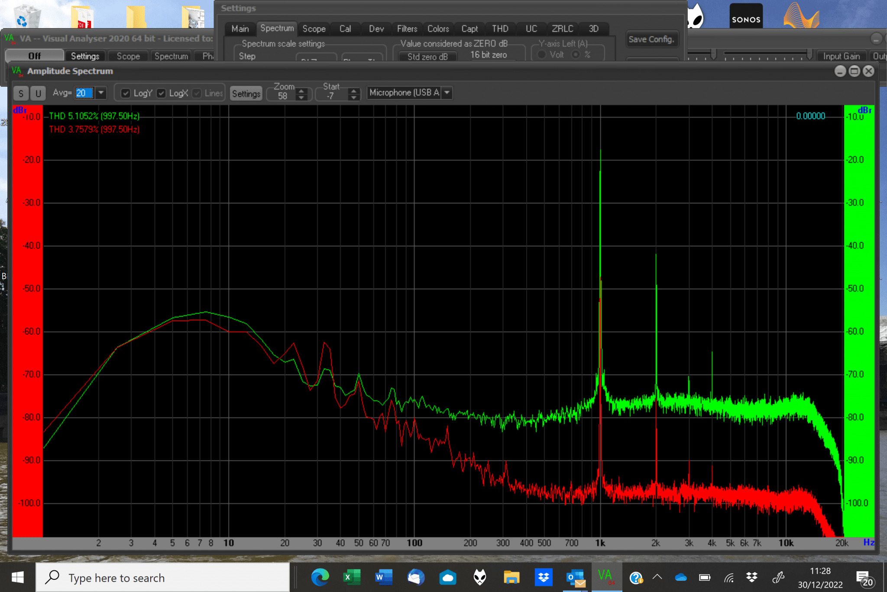Click Save Config. button in Settings window

click(x=651, y=39)
